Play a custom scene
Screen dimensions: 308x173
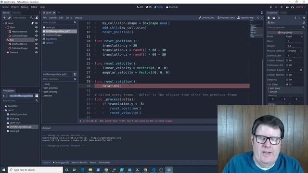pyautogui.click(x=292, y=7)
